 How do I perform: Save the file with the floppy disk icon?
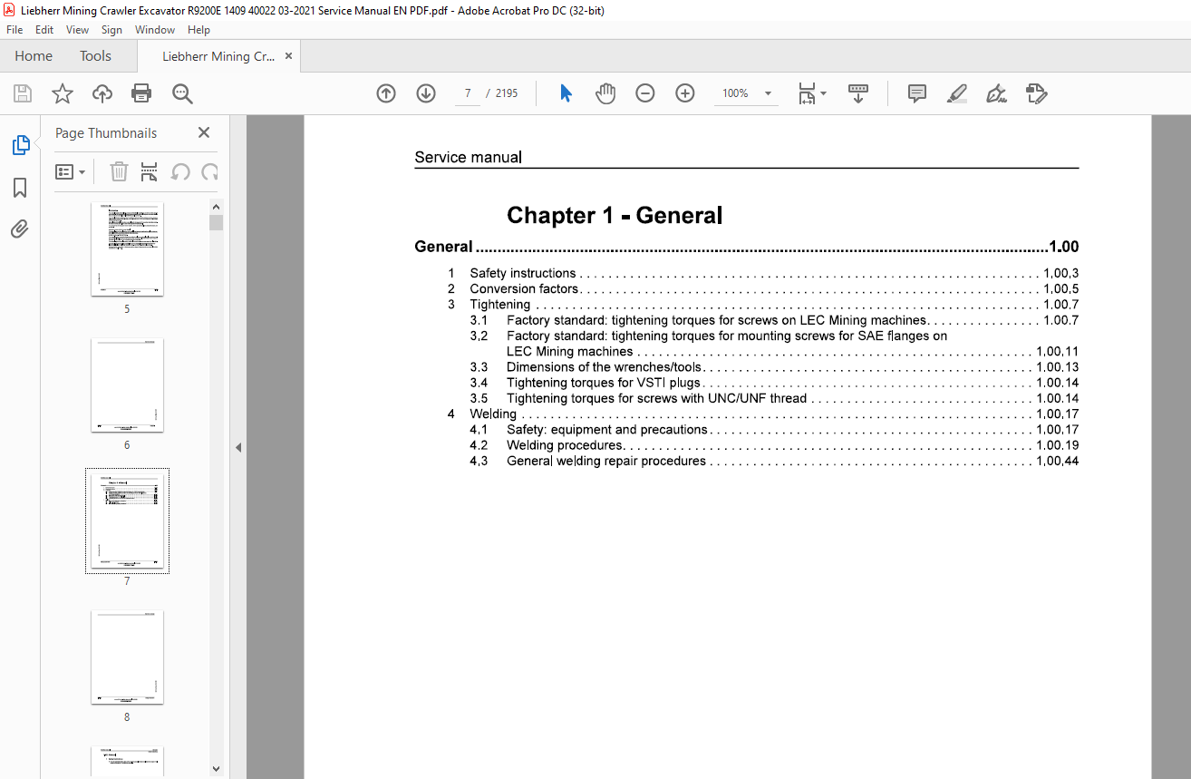click(23, 93)
